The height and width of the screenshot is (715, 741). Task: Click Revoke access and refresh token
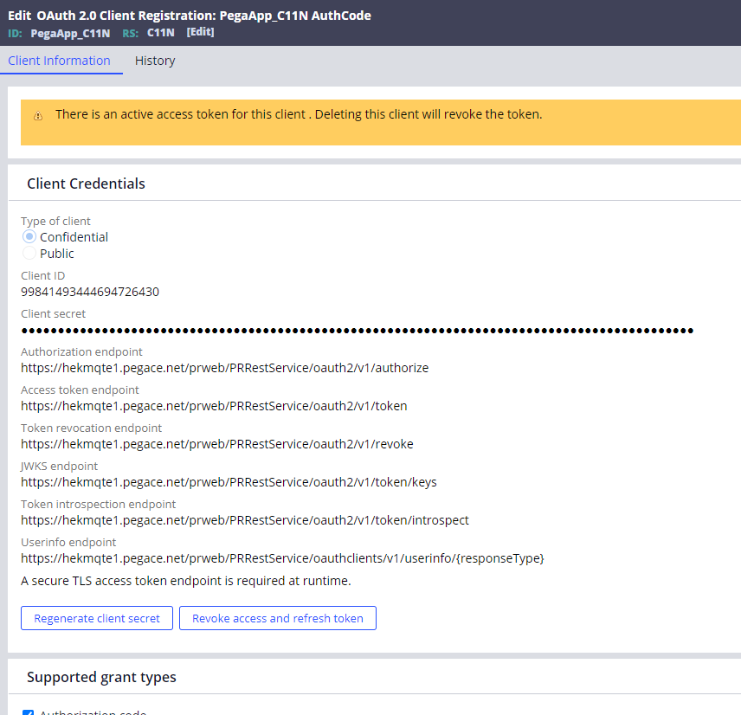(x=277, y=618)
